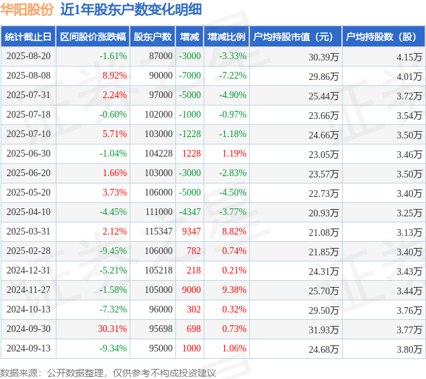Click the change ratio 1.06%
This screenshot has height=379, width=426.
tap(235, 348)
